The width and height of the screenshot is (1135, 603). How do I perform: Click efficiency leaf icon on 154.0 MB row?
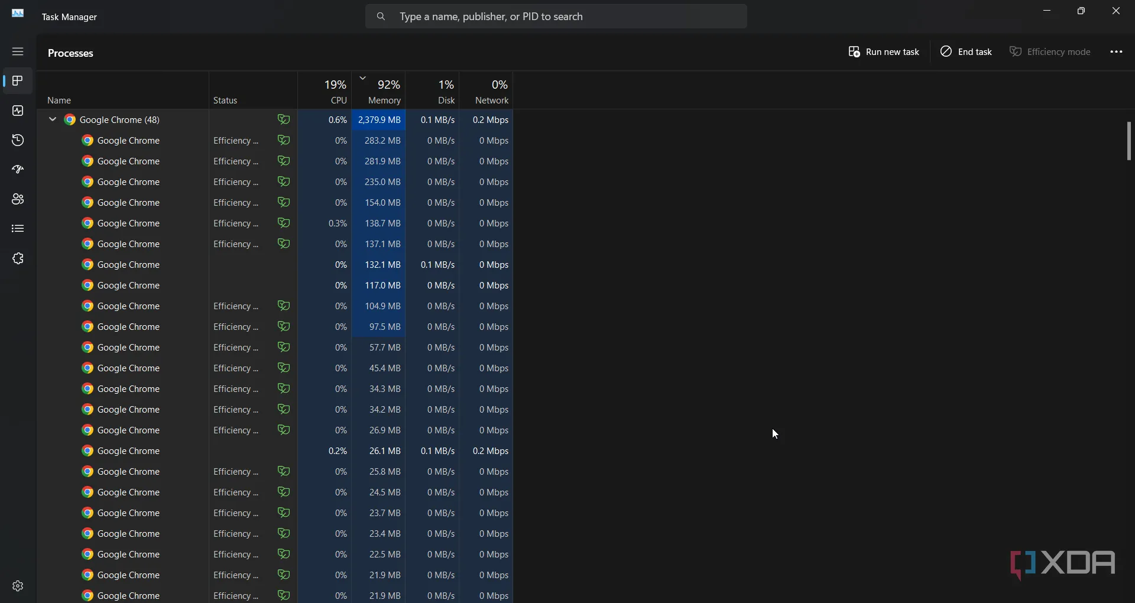click(284, 202)
